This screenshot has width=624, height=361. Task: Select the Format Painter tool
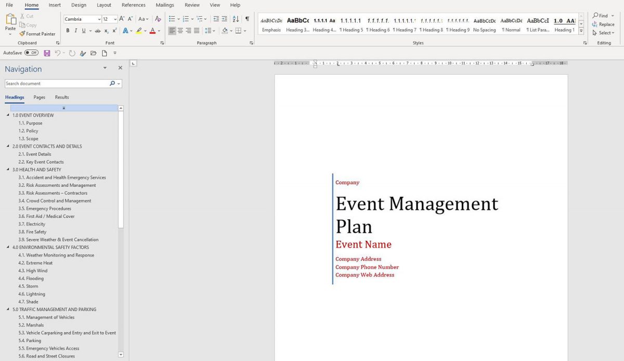click(37, 34)
